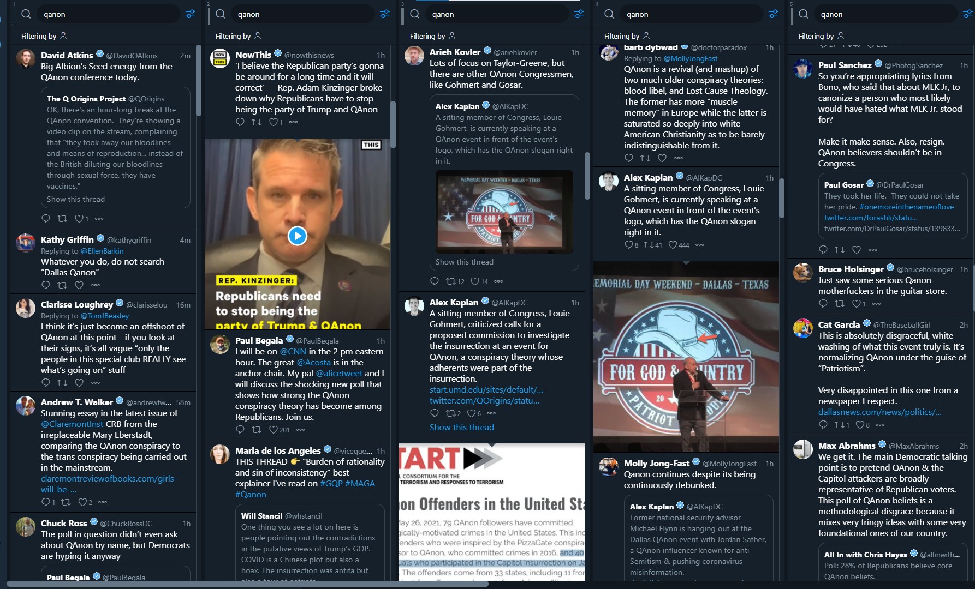This screenshot has width=975, height=589.
Task: Like barb dybwad's reply tweet
Action: [x=662, y=158]
